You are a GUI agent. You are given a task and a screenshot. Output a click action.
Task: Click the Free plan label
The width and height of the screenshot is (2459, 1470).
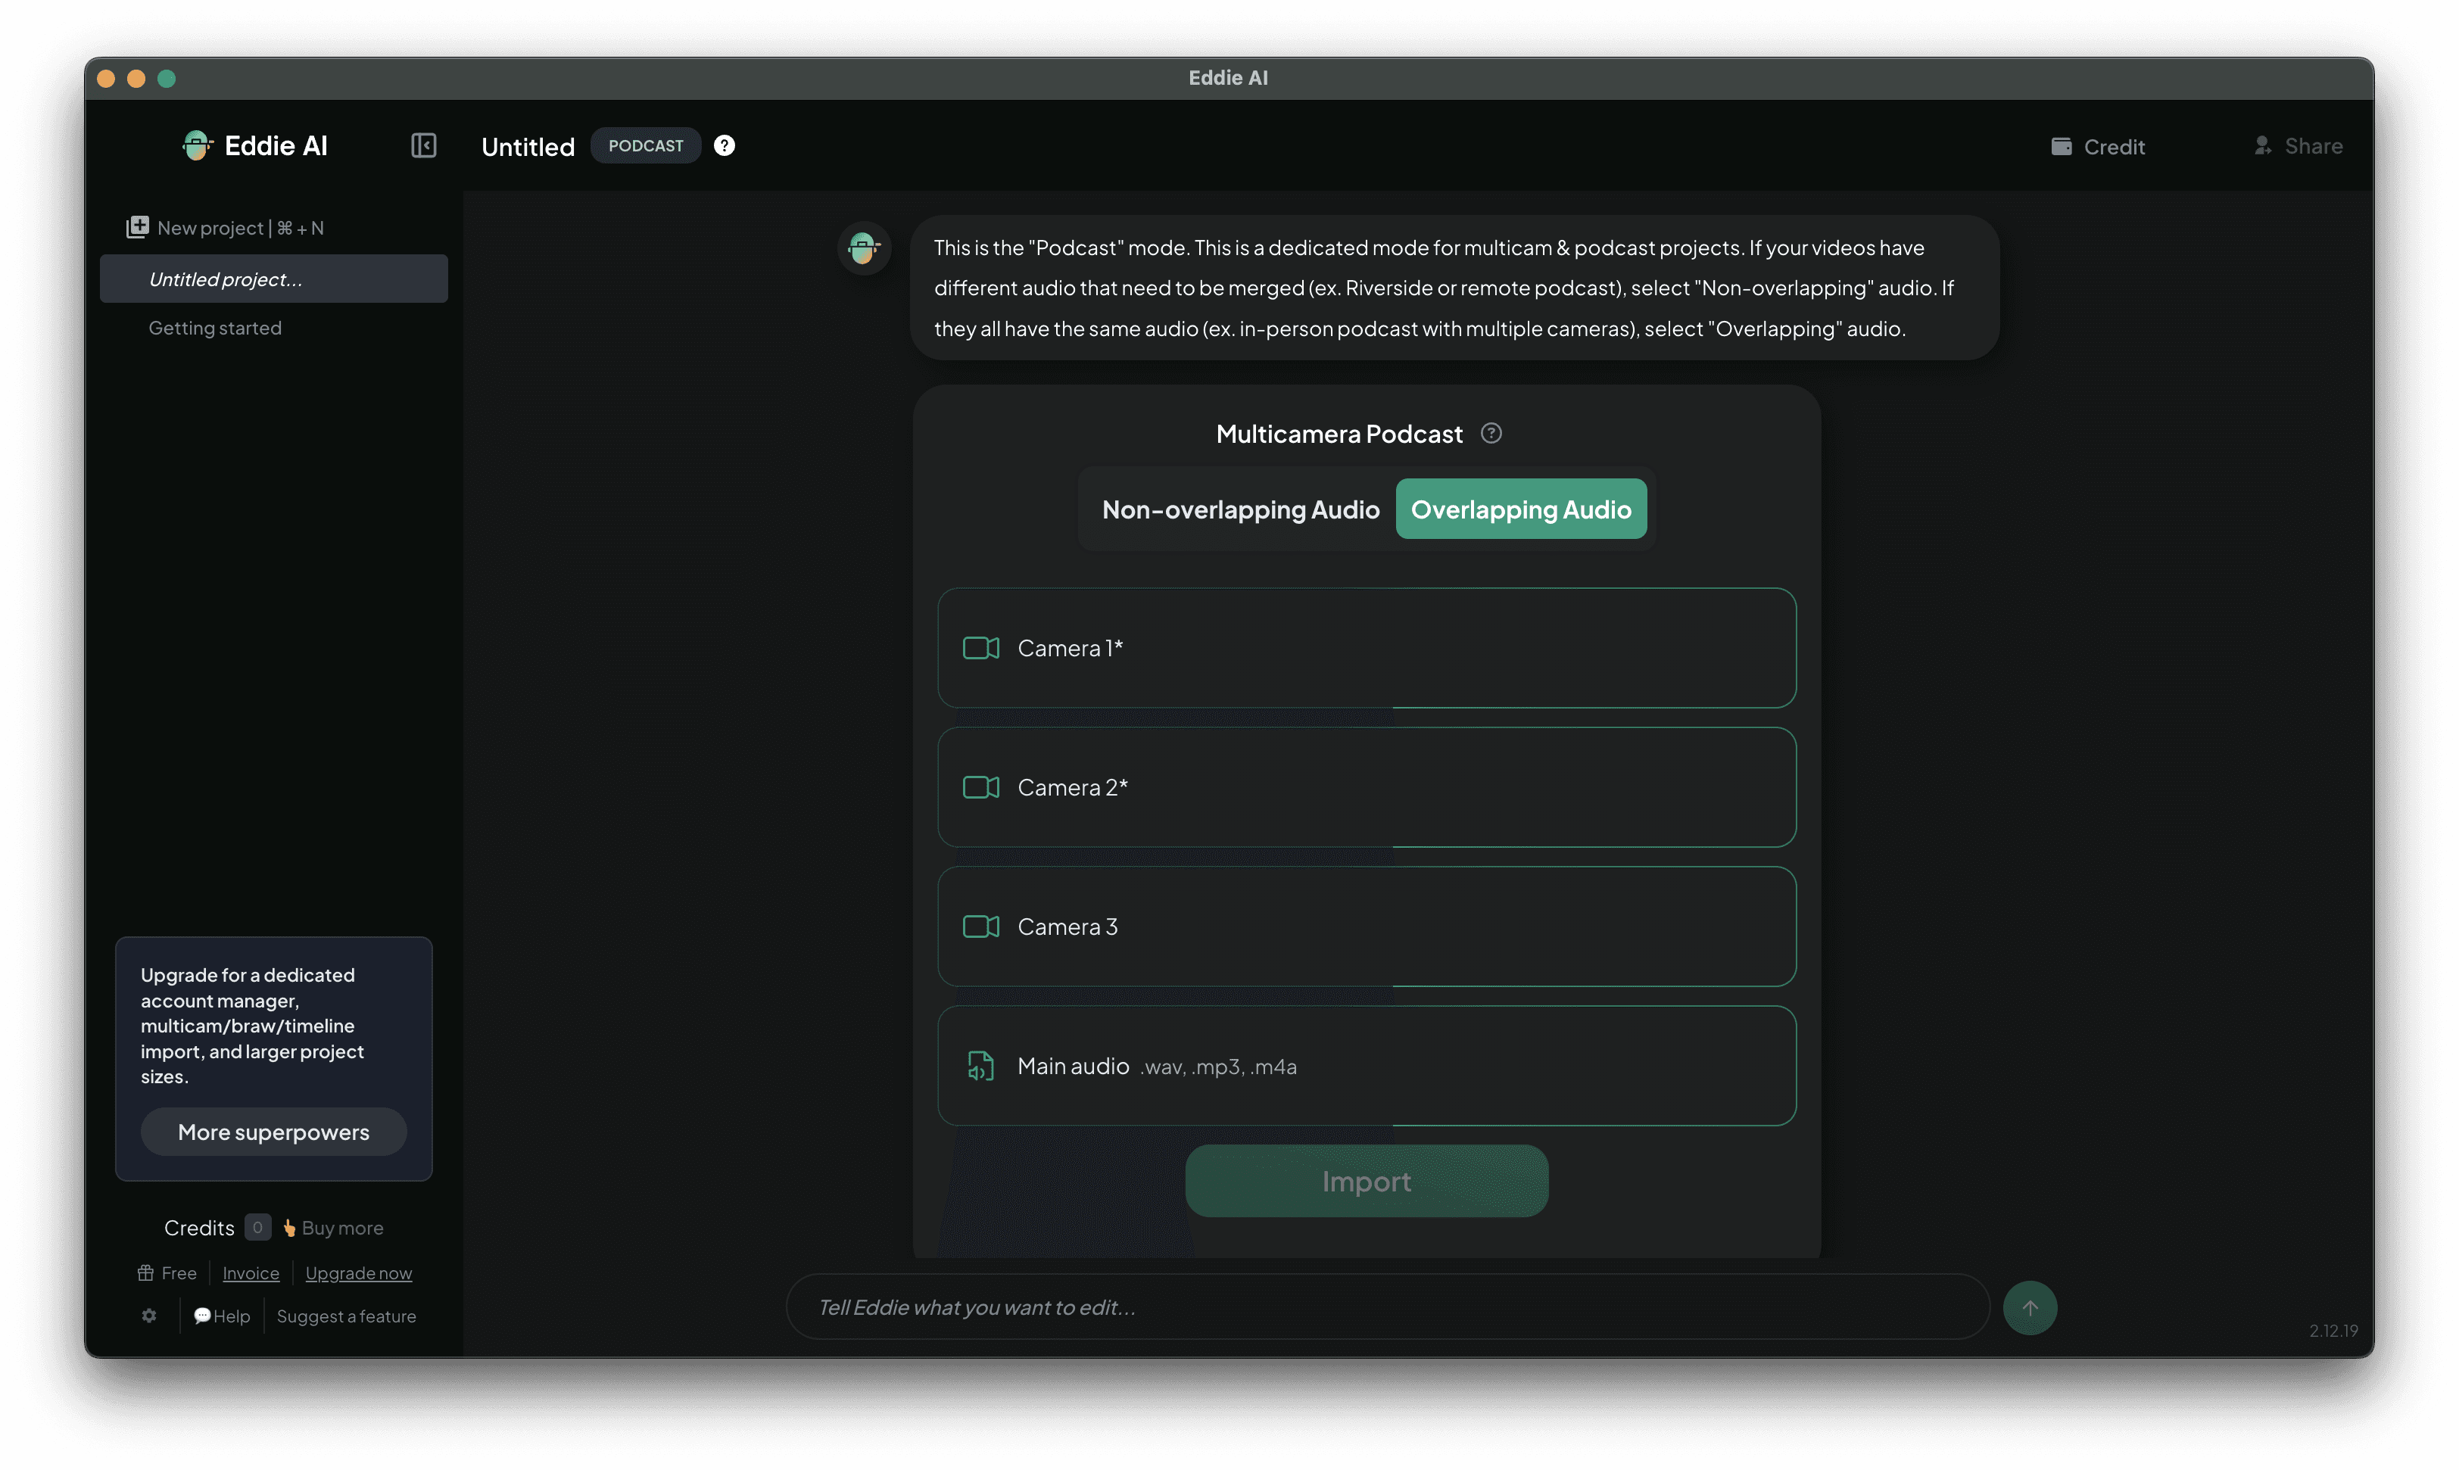179,1273
